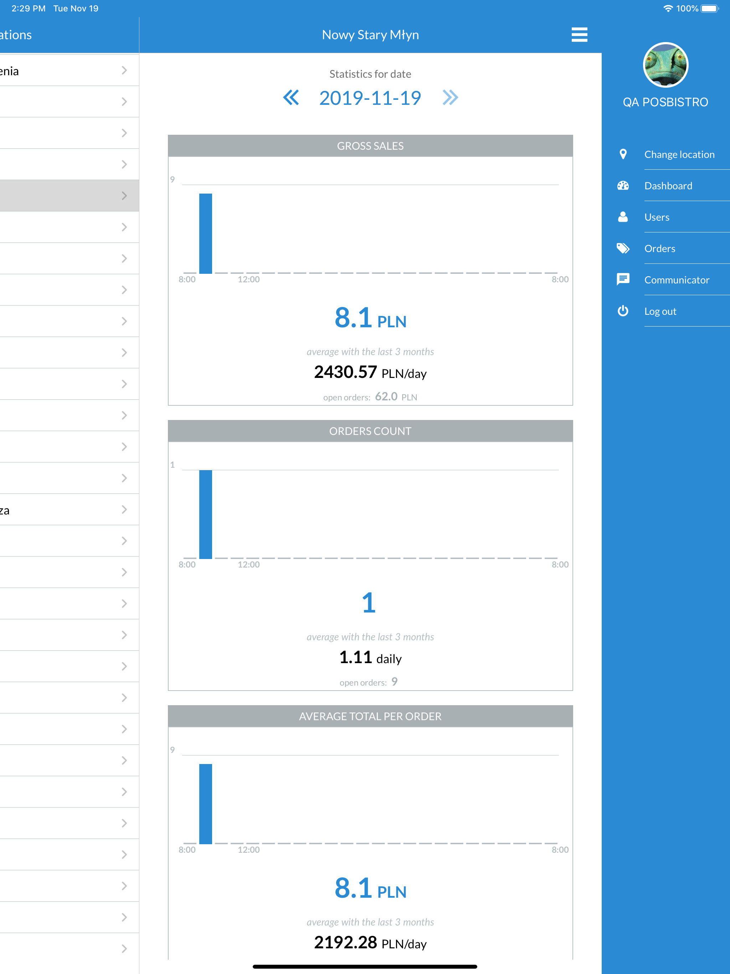Screen dimensions: 730x974
Task: Open Orders from side menu
Action: (x=659, y=248)
